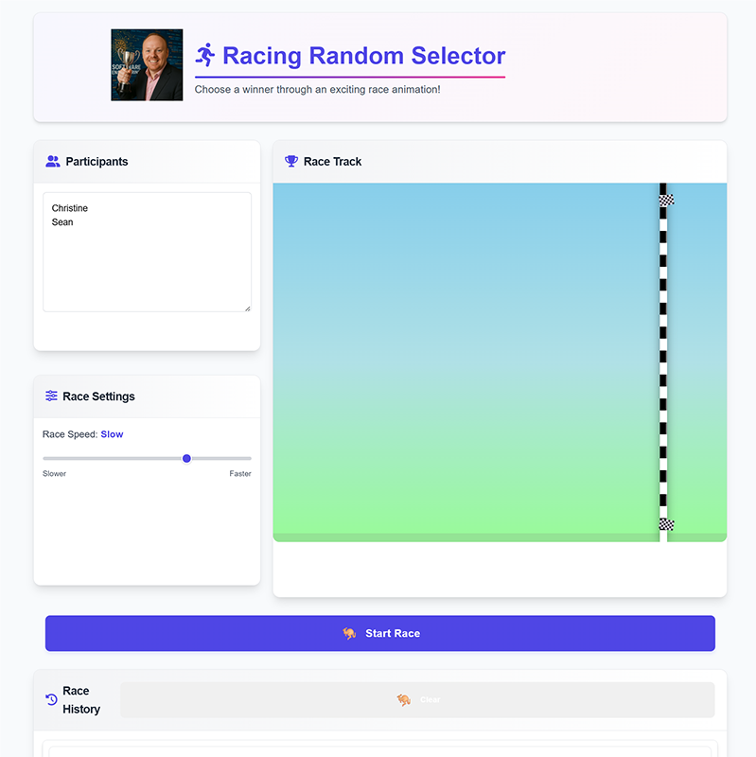
Task: Start the race with Start Race button
Action: click(x=380, y=633)
